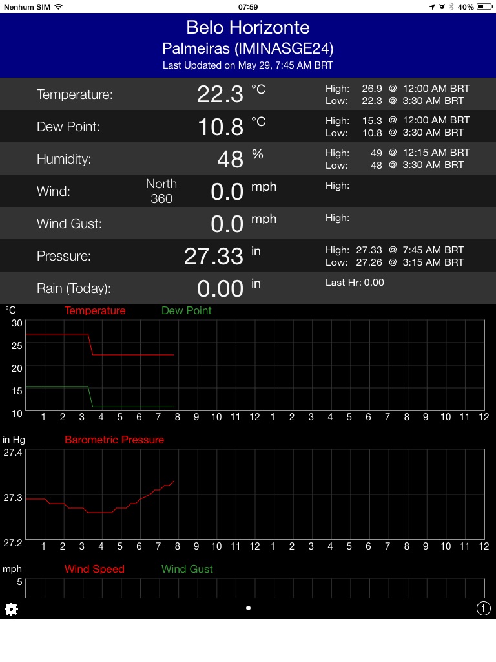The height and width of the screenshot is (662, 496).
Task: Tap the red Temperature chart legend
Action: click(95, 311)
